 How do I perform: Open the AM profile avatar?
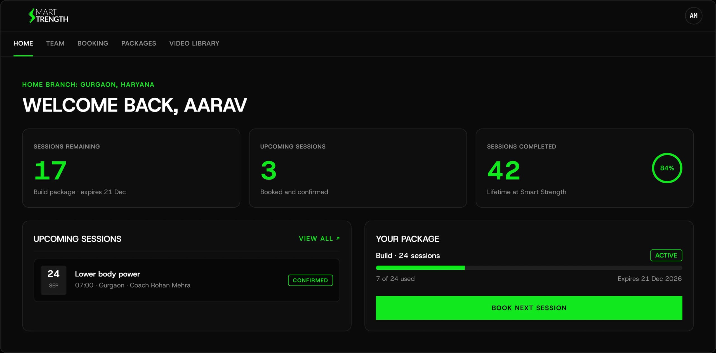(693, 16)
